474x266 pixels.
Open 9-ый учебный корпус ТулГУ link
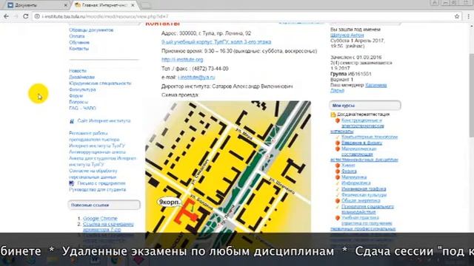pos(216,42)
